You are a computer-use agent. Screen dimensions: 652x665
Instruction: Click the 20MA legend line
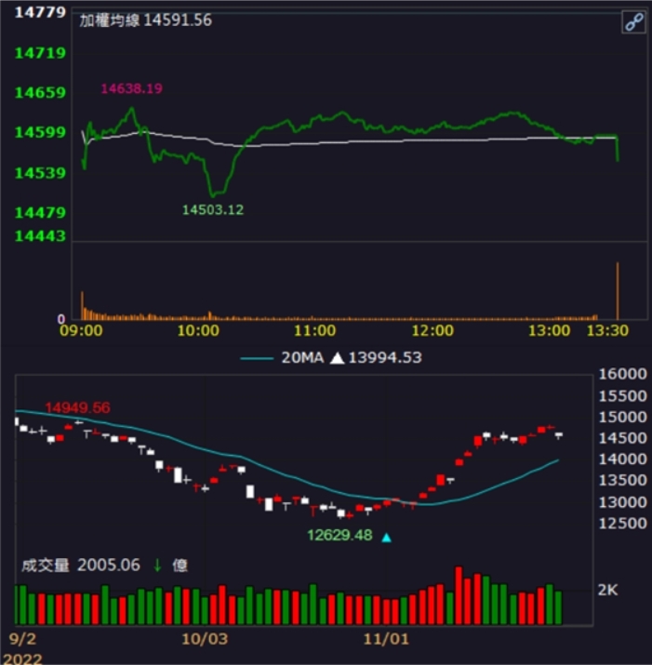(x=257, y=358)
